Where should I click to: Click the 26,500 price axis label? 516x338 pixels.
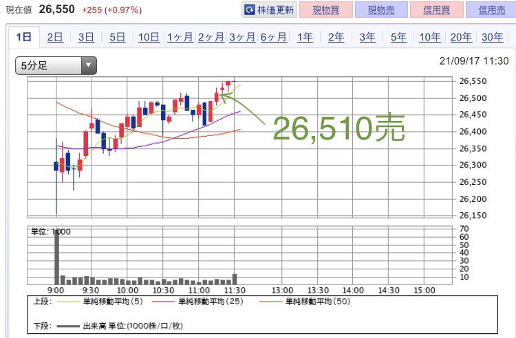pyautogui.click(x=473, y=98)
